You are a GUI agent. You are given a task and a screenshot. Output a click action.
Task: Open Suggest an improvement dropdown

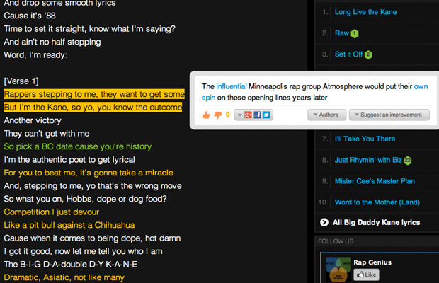[x=389, y=115]
